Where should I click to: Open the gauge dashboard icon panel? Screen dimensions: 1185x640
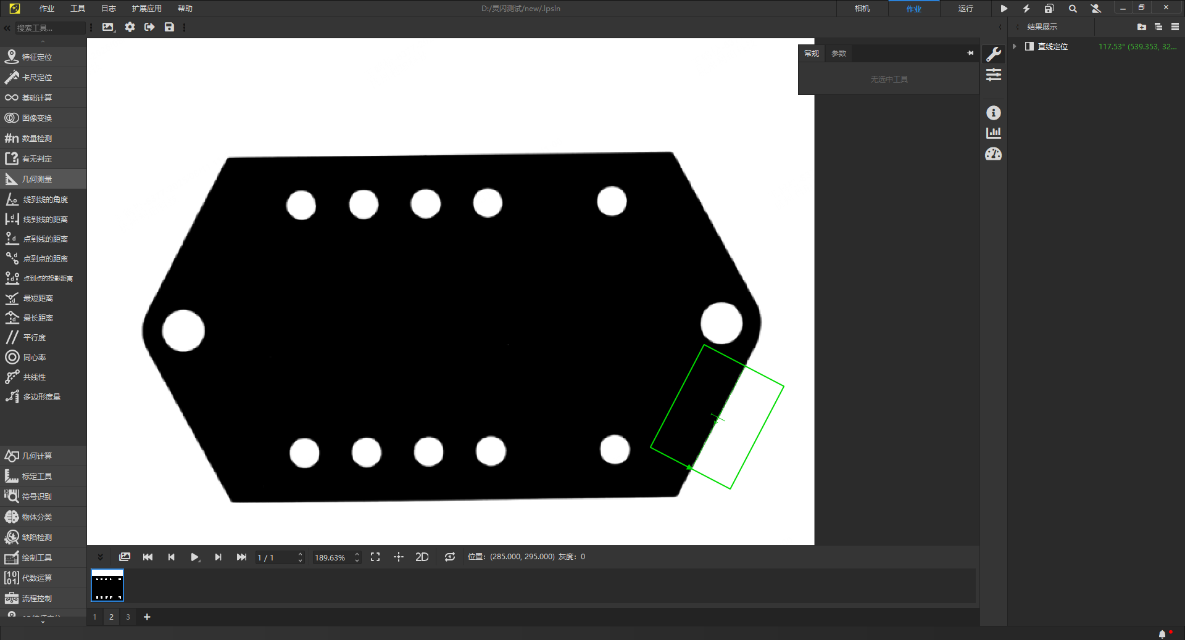tap(994, 154)
